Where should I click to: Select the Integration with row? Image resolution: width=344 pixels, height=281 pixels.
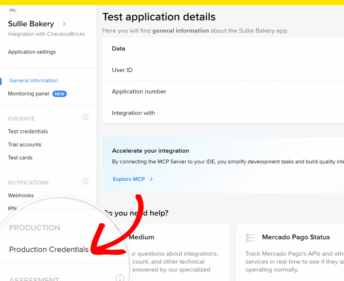pos(223,113)
